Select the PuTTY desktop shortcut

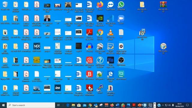[x=100, y=89]
